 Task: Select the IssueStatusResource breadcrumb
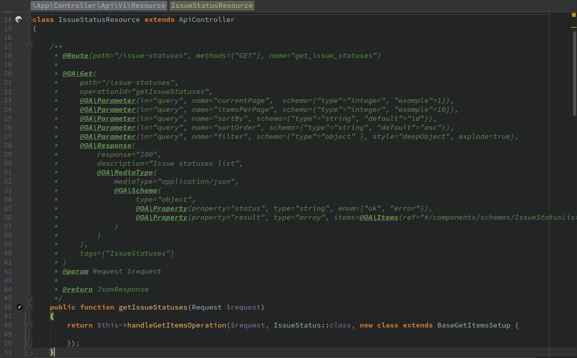pyautogui.click(x=212, y=5)
